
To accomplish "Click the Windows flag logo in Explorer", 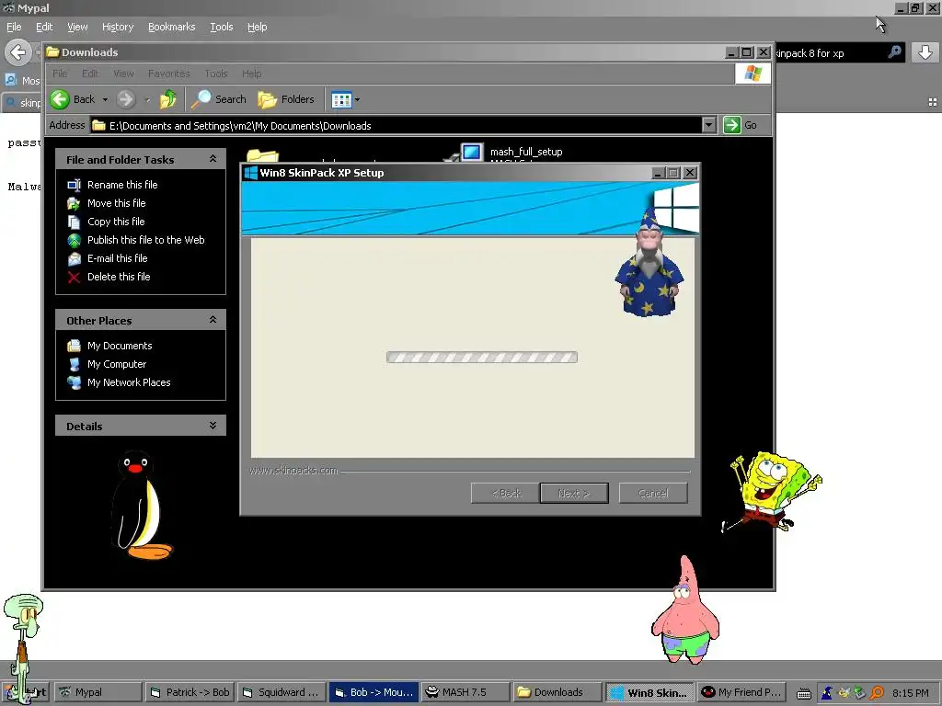I will (x=752, y=74).
